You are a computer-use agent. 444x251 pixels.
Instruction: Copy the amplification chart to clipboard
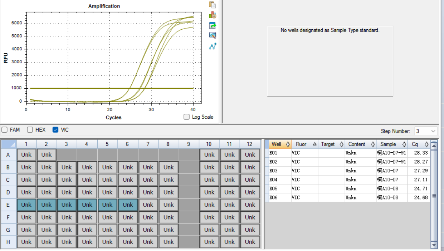click(x=213, y=5)
